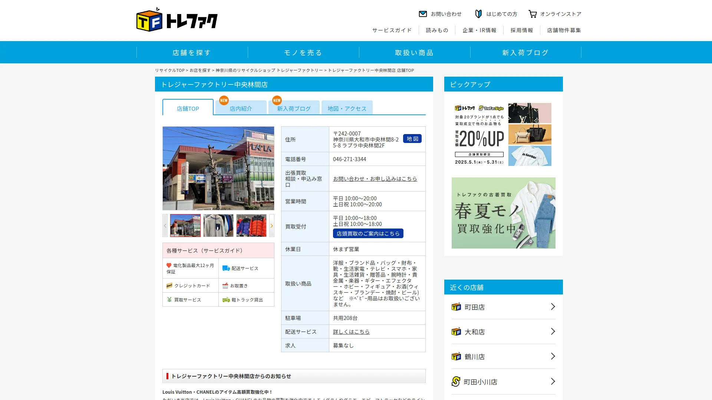This screenshot has height=400, width=712.
Task: Click オンラインストア text link in header
Action: (561, 14)
